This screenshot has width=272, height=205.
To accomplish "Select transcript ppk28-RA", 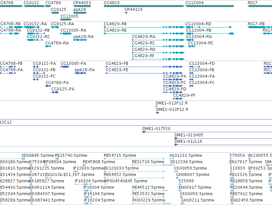I will coord(83,37).
